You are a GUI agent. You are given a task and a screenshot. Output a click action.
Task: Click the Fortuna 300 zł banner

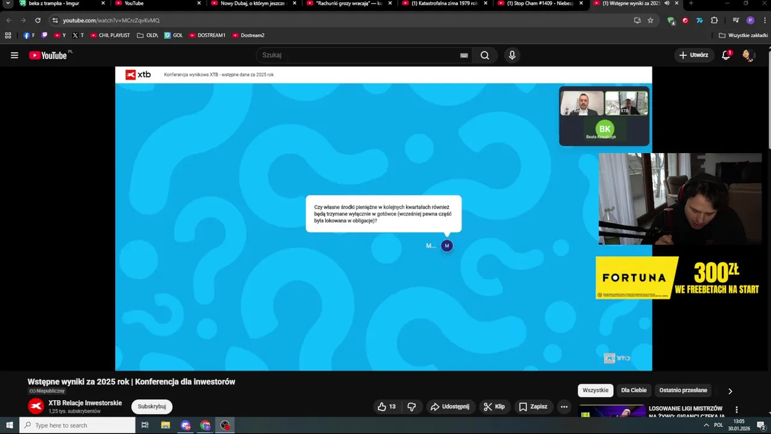tap(679, 278)
